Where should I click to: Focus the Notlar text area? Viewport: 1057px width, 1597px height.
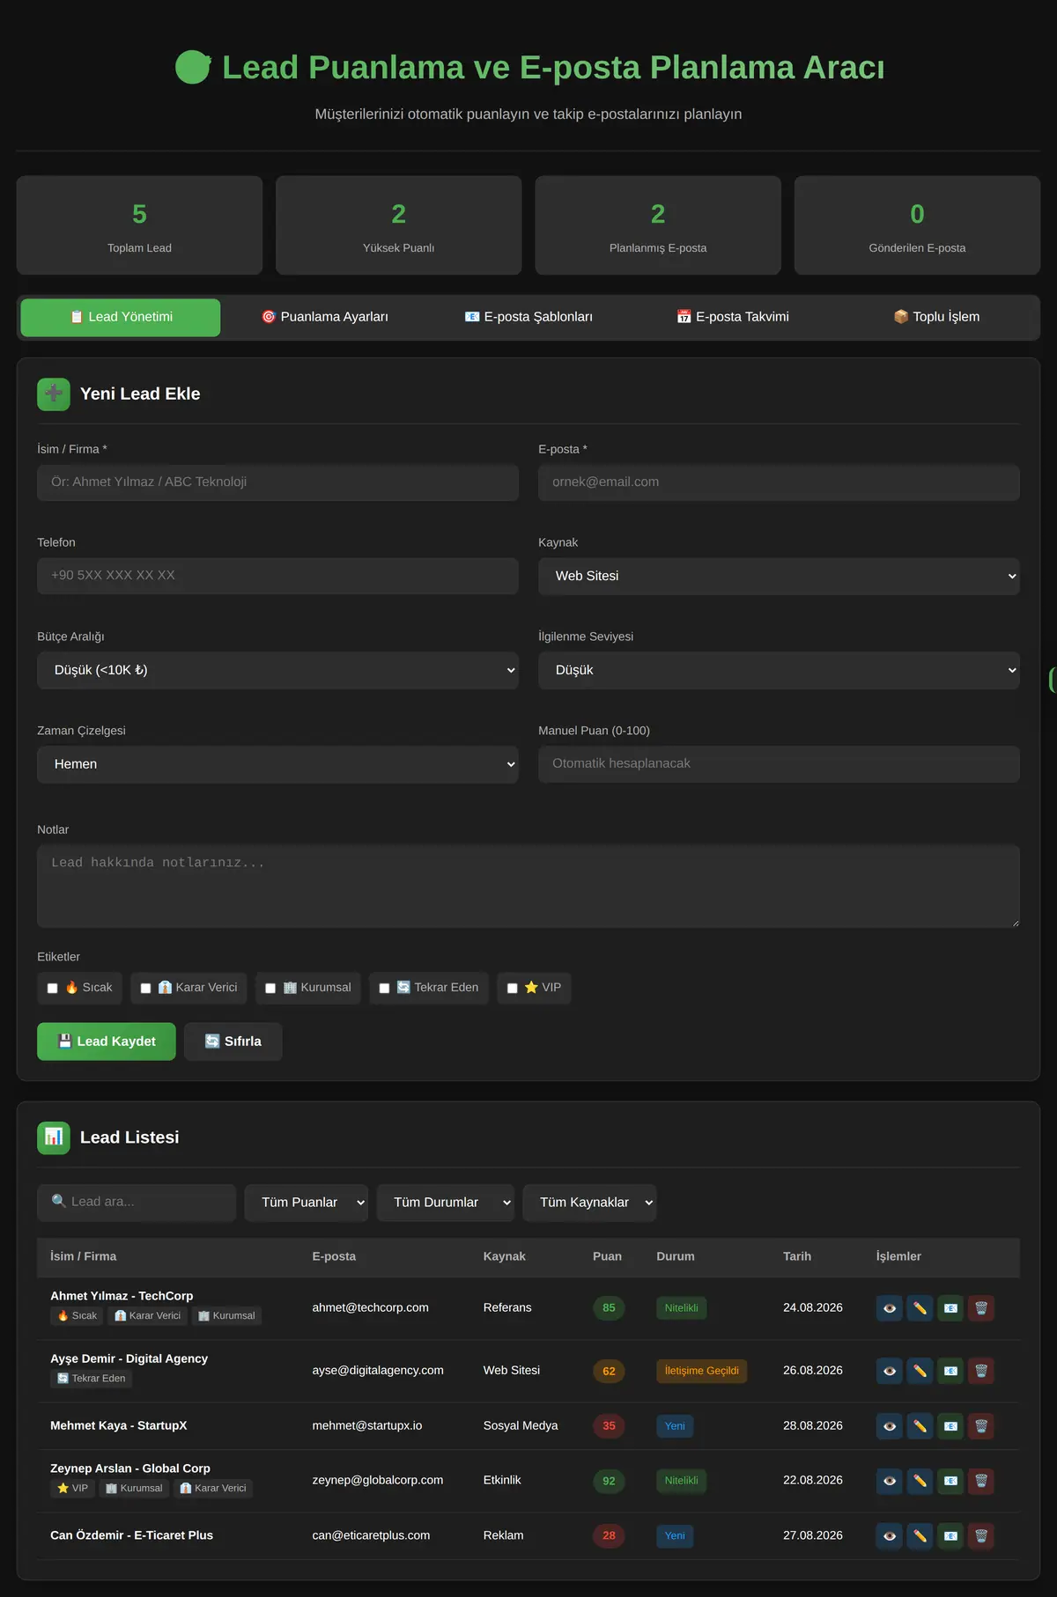(528, 887)
